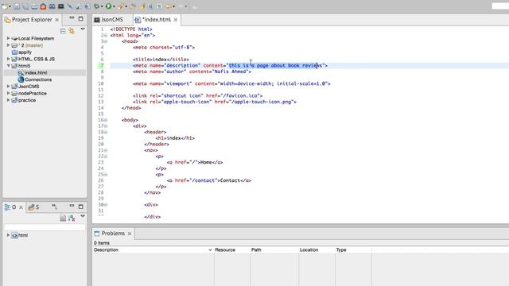Open the New file dropdown arrow
The image size is (509, 286).
10,6
